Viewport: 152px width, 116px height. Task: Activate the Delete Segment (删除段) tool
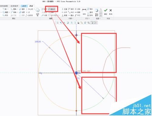pos(52,9)
